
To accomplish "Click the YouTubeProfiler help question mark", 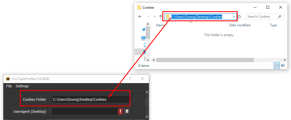I will pyautogui.click(x=130, y=79).
